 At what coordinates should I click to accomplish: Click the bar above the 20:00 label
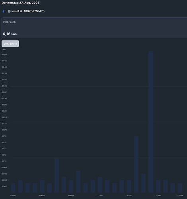(158, 186)
